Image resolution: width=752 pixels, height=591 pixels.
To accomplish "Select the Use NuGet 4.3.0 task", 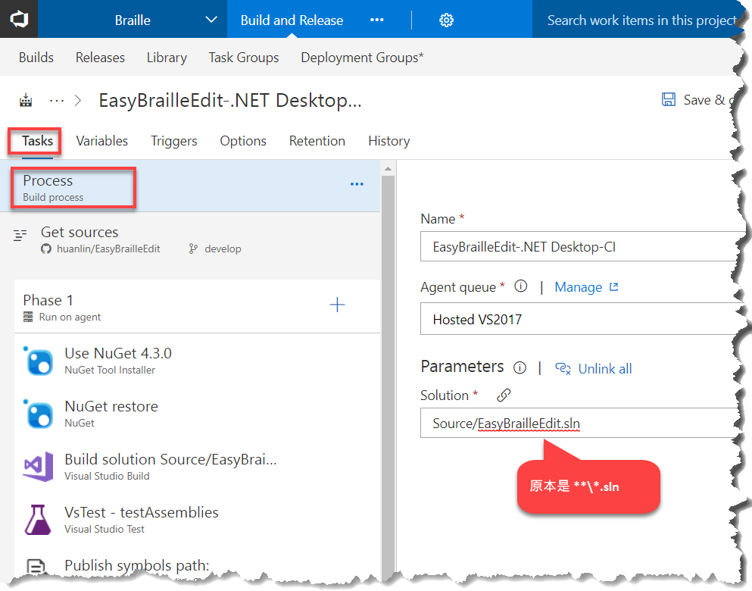I will pyautogui.click(x=197, y=360).
